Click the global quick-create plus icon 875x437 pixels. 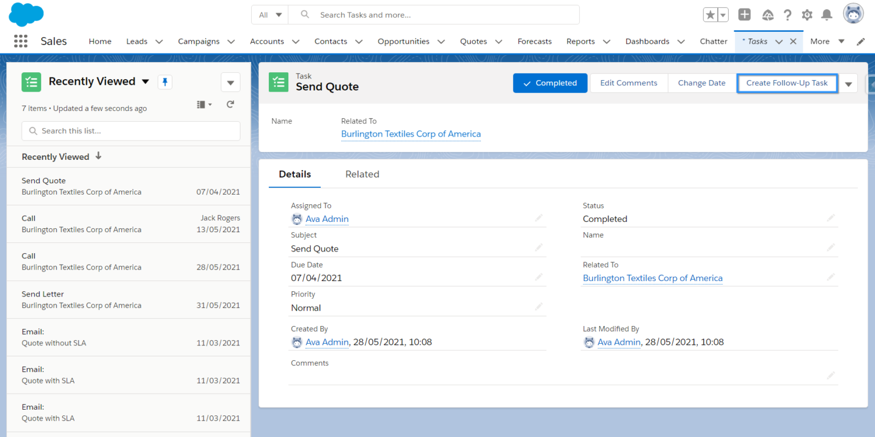(744, 14)
